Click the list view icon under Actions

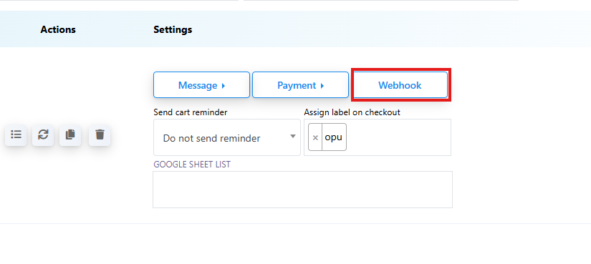tap(16, 135)
